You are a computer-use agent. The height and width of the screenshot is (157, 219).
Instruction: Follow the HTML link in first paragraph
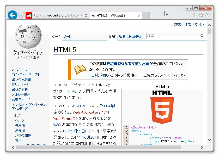[71, 91]
